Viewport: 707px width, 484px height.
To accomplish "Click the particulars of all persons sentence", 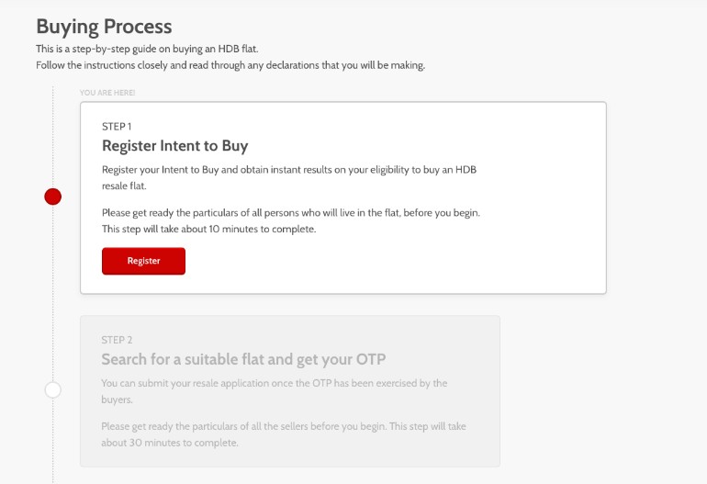I will point(291,212).
